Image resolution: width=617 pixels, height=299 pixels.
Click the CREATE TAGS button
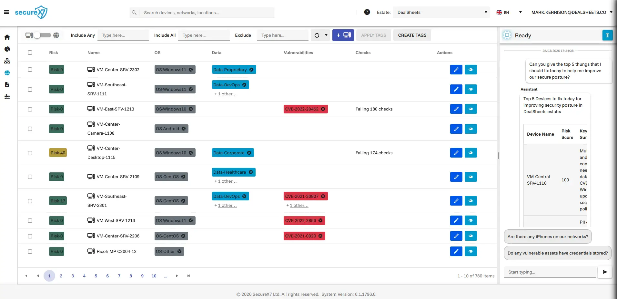pyautogui.click(x=412, y=35)
